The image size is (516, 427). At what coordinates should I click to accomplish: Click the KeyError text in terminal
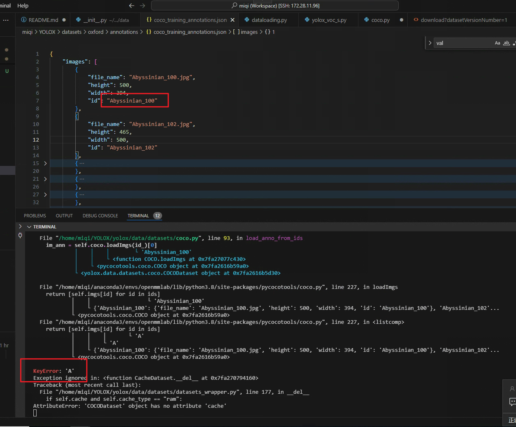pyautogui.click(x=46, y=371)
